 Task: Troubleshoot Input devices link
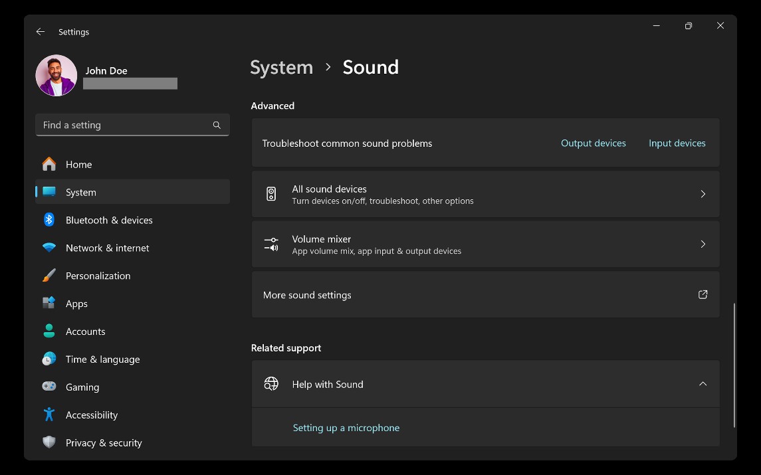[x=677, y=143]
